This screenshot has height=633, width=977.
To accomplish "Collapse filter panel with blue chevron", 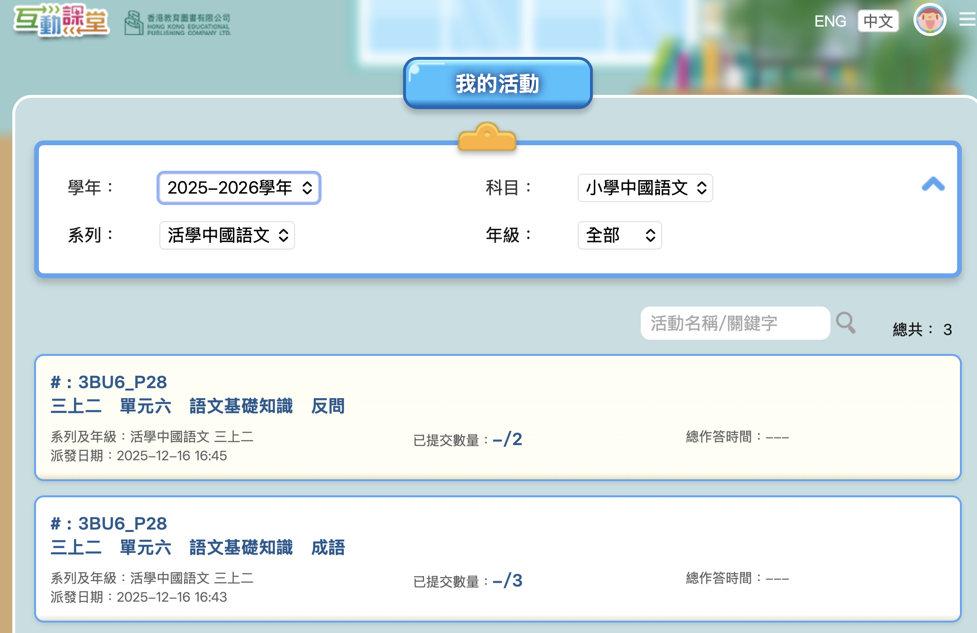I will [933, 184].
